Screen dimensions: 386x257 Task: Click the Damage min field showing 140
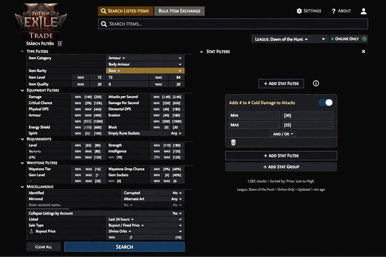click(88, 97)
